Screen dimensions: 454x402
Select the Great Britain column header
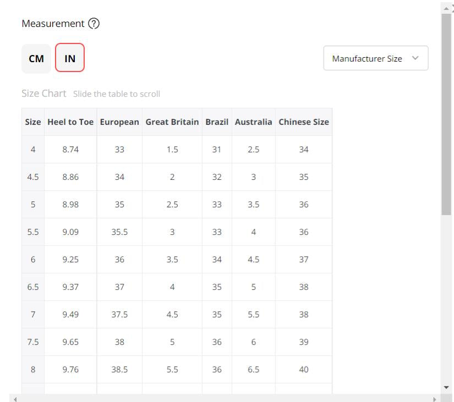[172, 122]
